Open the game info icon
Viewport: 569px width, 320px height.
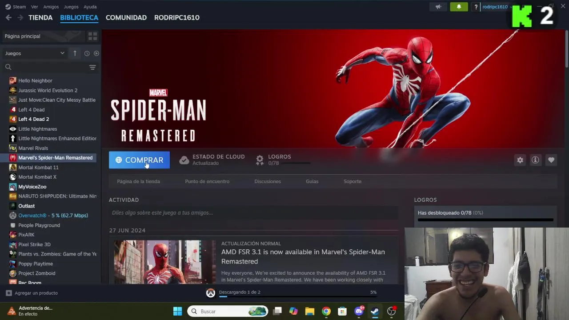(535, 160)
